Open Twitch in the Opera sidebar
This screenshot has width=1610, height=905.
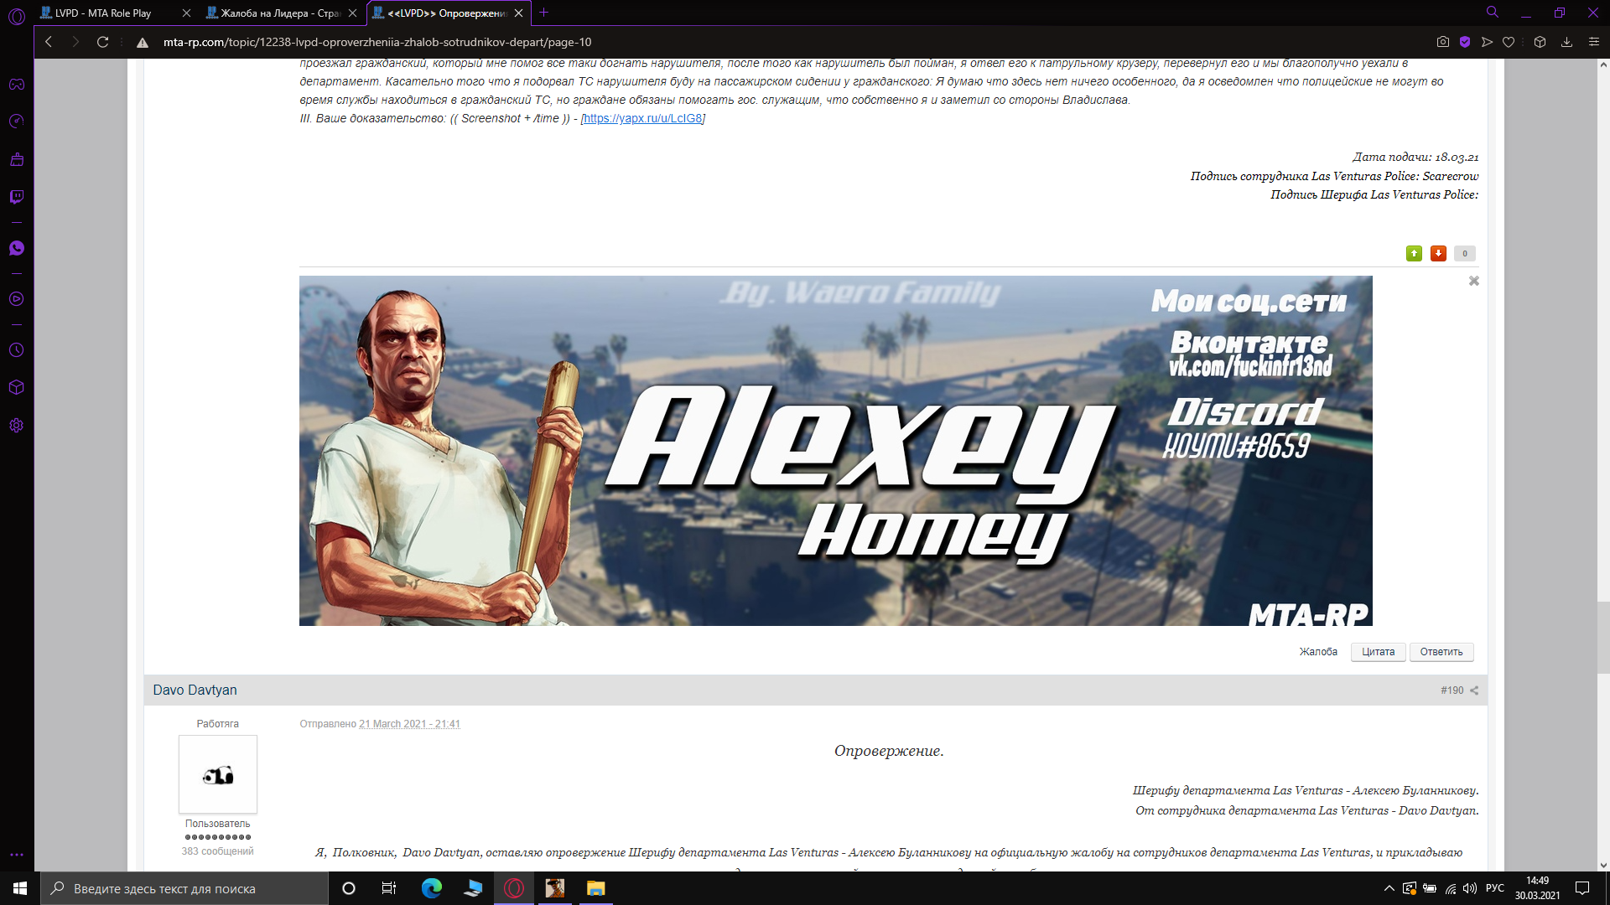pos(17,197)
